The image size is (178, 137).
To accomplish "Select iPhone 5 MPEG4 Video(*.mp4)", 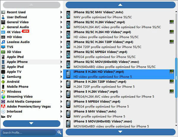I will tap(119, 104).
